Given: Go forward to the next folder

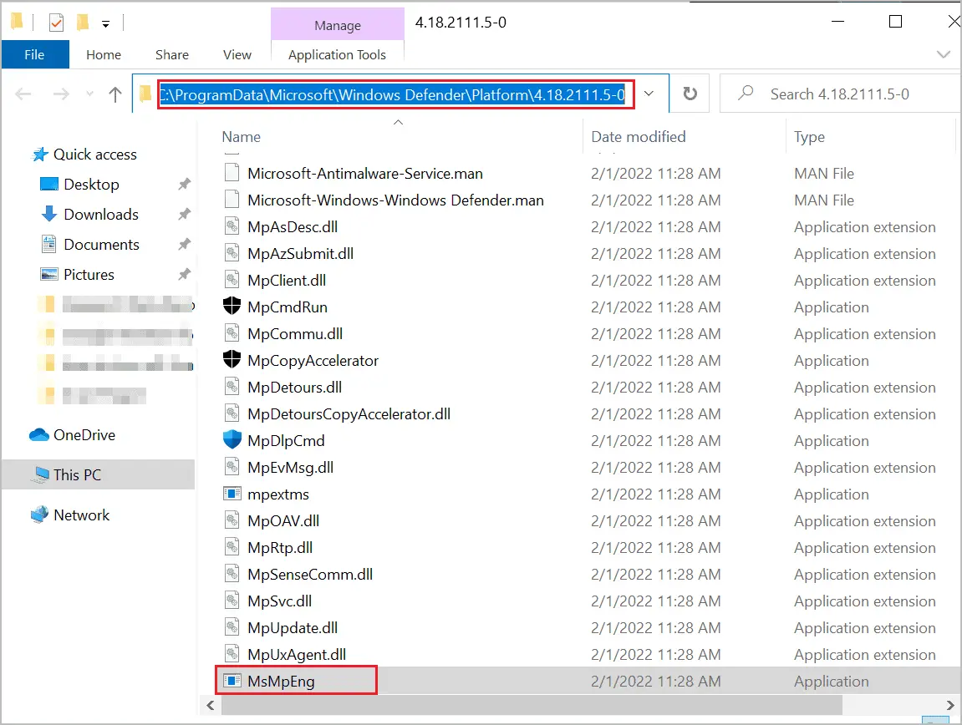Looking at the screenshot, I should point(61,94).
